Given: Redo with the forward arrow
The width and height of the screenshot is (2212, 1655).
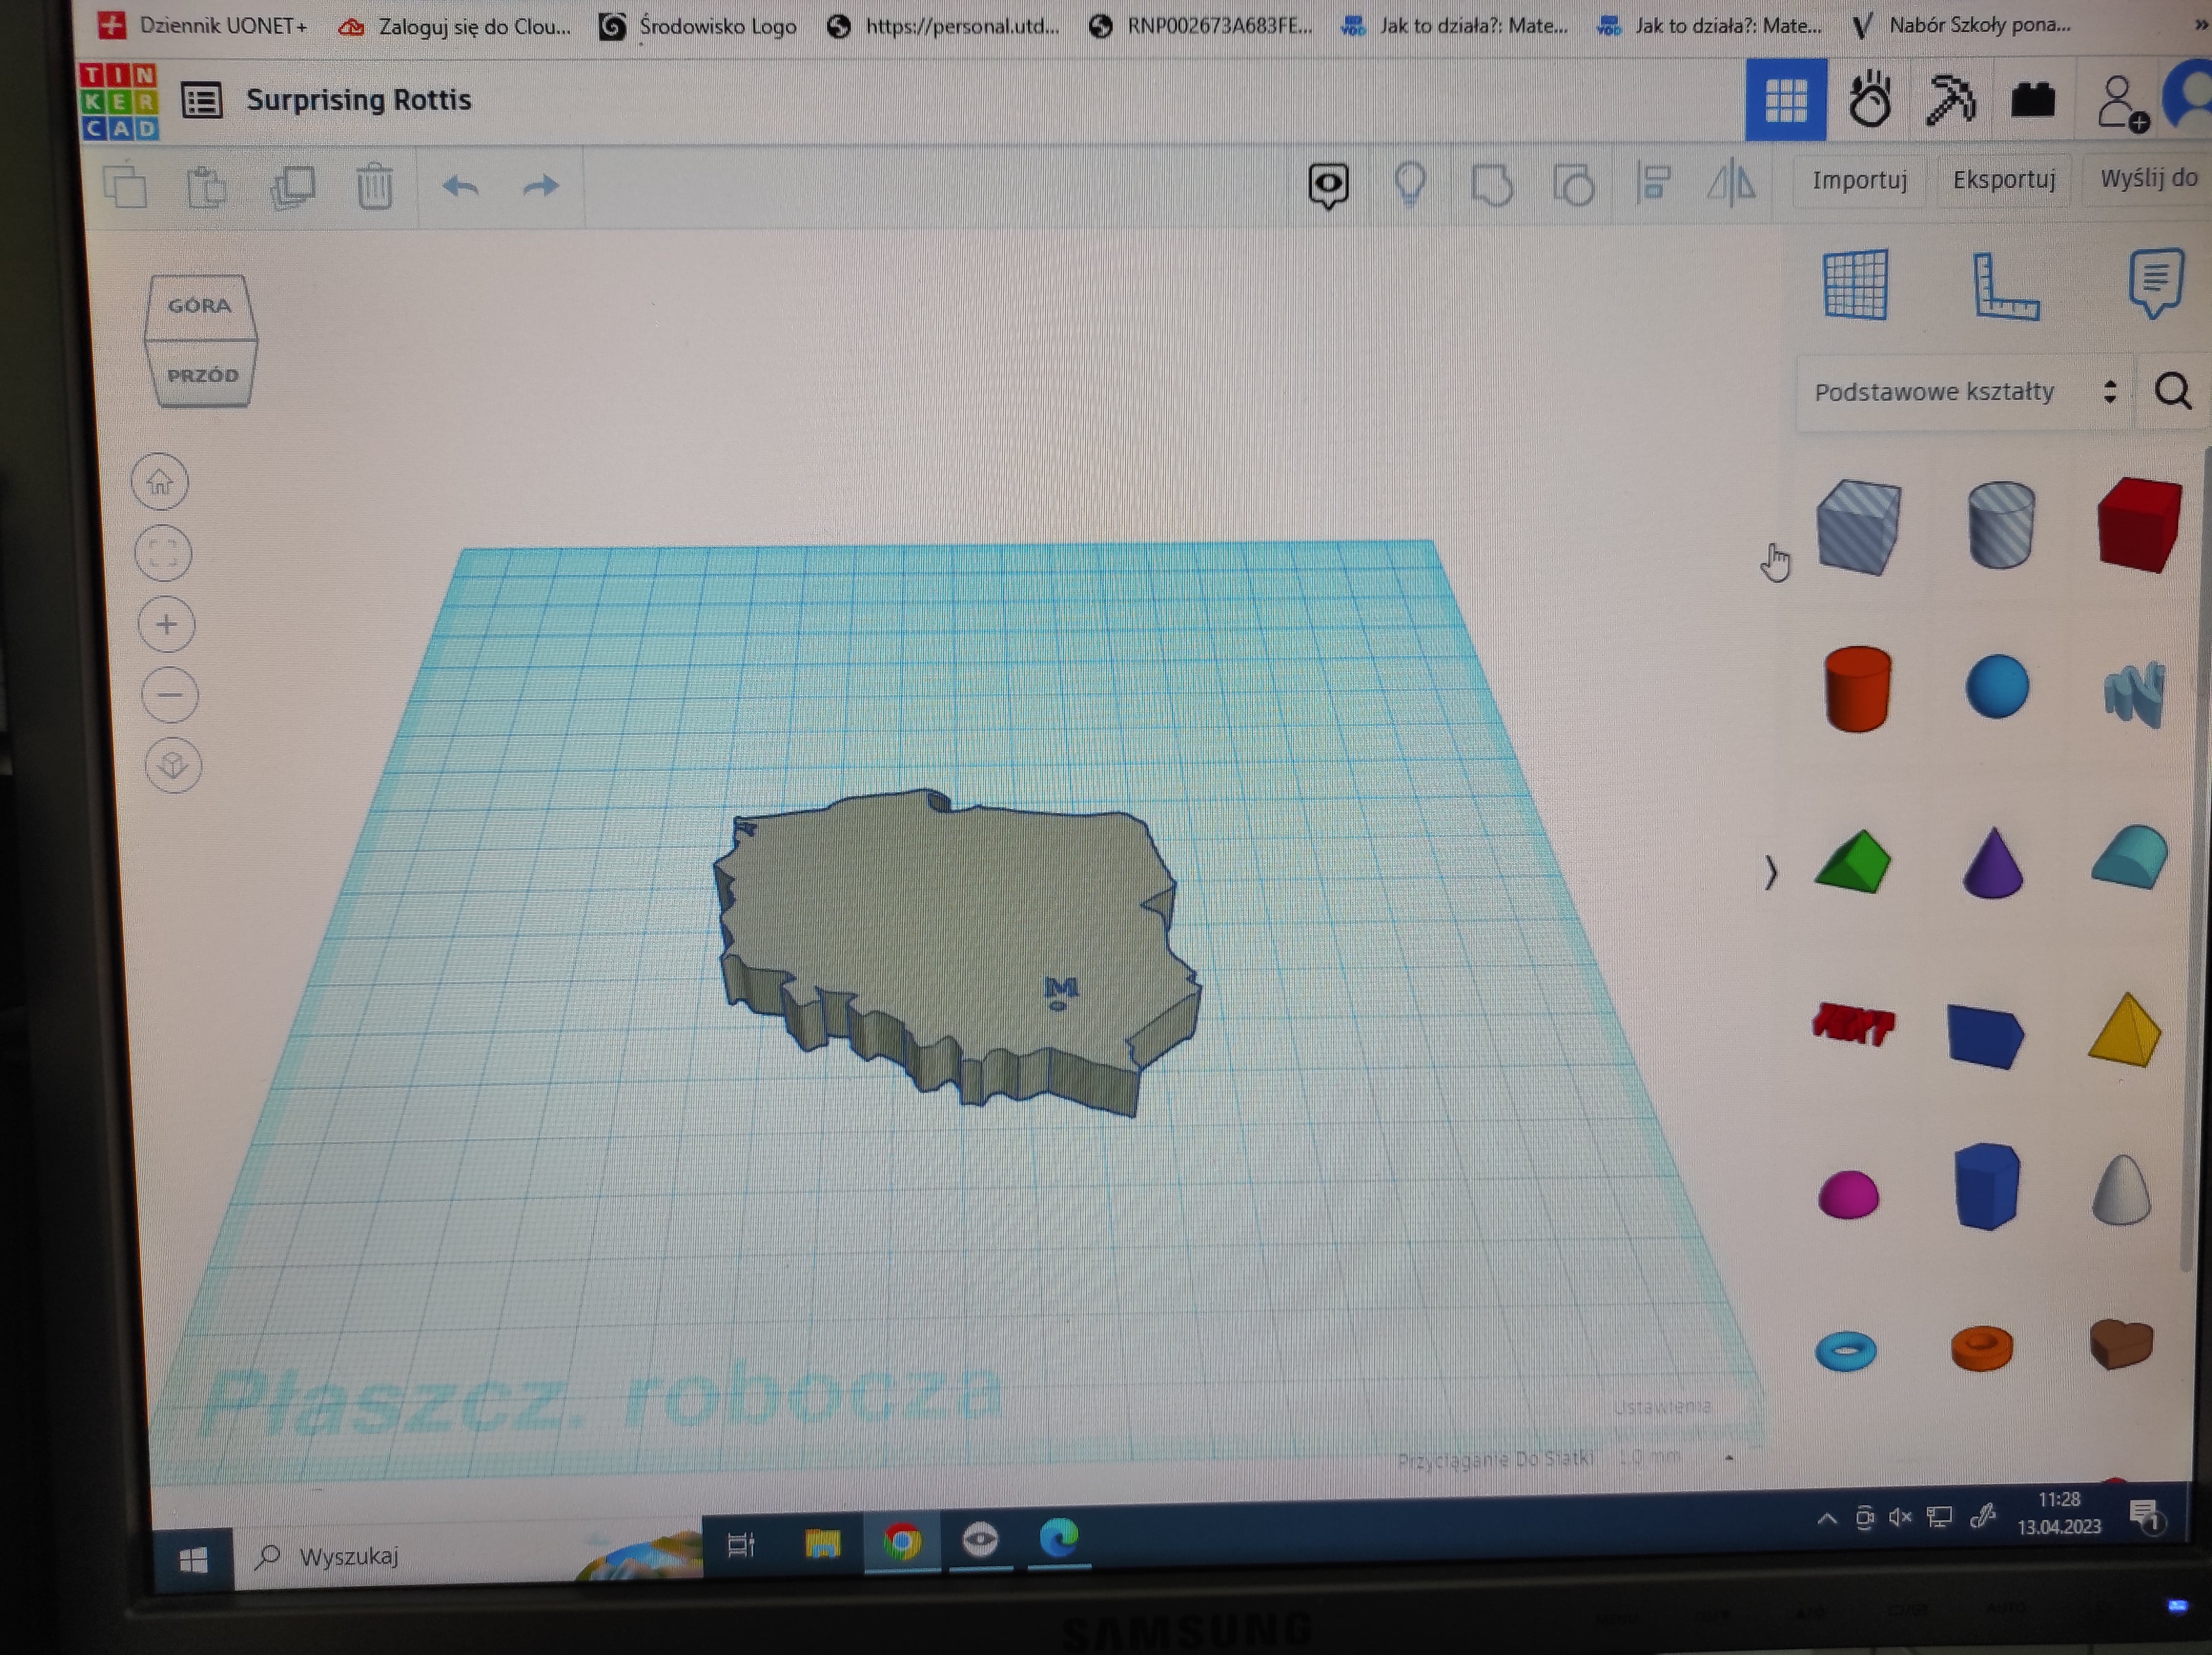Looking at the screenshot, I should (541, 185).
